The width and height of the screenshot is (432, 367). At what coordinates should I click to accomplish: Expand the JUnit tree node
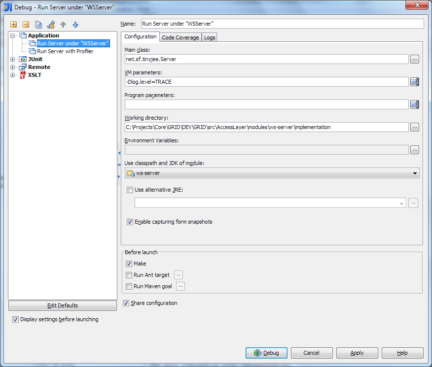[13, 60]
